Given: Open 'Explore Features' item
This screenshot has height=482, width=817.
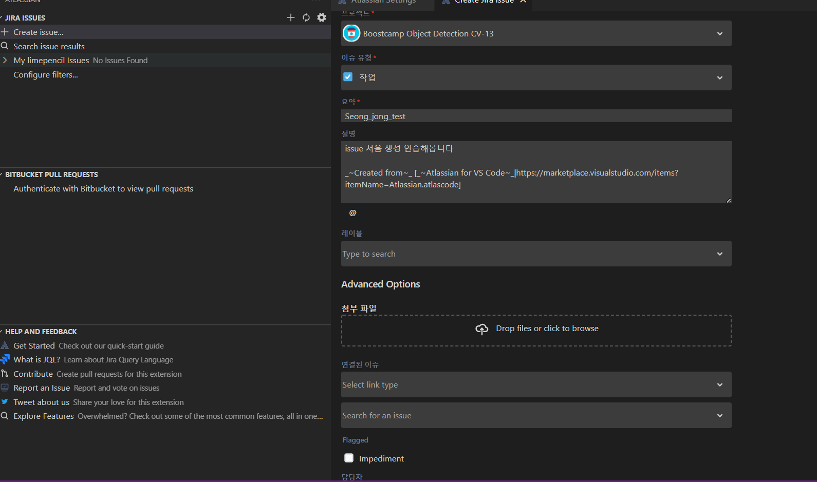Looking at the screenshot, I should click(165, 416).
